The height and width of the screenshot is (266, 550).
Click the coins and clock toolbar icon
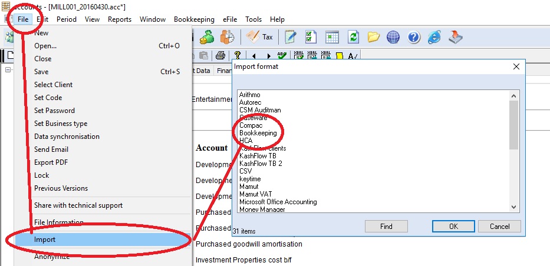coord(228,36)
